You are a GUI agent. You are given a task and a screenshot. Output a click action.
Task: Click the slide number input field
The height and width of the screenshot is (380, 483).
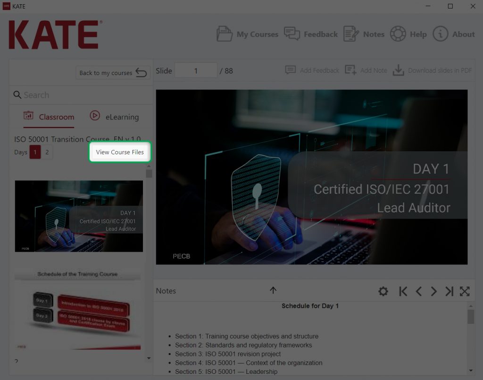tap(196, 71)
